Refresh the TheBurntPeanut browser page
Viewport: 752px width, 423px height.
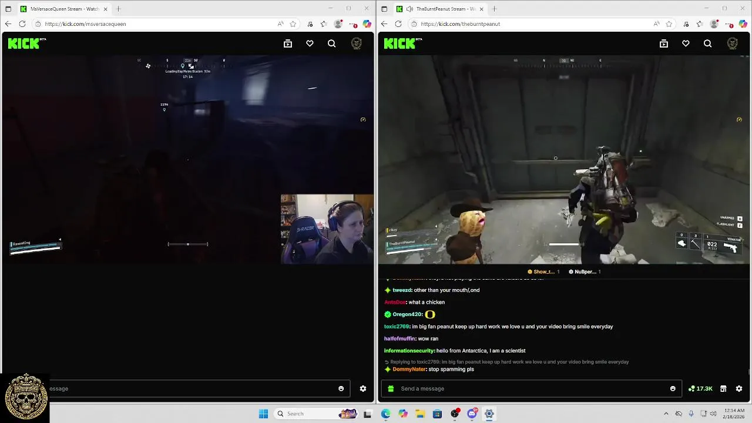coord(398,24)
